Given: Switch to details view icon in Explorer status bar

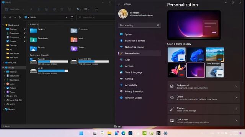Looking at the screenshot, I should coord(116,126).
